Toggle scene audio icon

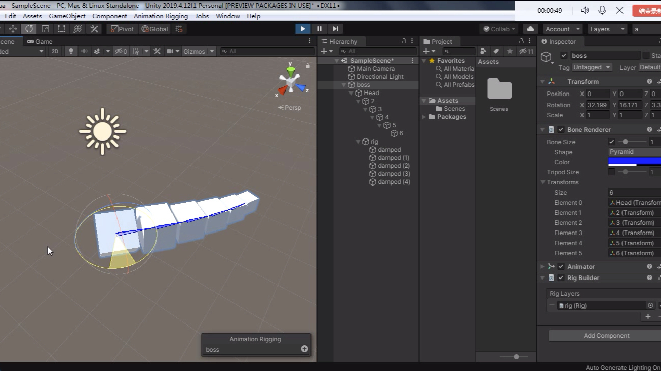(x=83, y=51)
